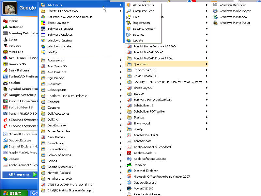The height and width of the screenshot is (196, 261).
Task: Click the Windows Messenger icon
Action: coord(215,17)
